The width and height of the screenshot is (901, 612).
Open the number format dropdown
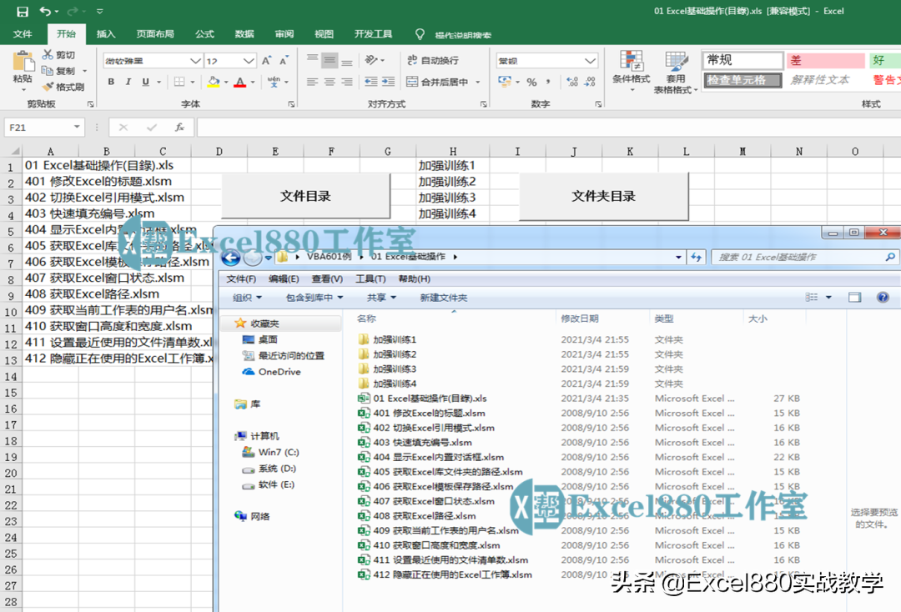(x=590, y=60)
